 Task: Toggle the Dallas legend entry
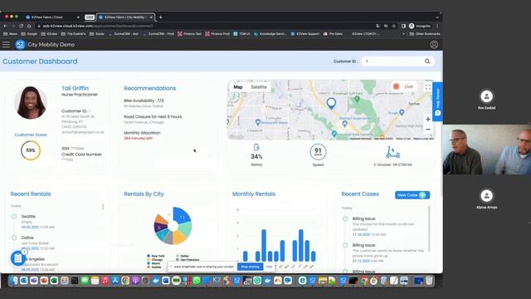(183, 256)
